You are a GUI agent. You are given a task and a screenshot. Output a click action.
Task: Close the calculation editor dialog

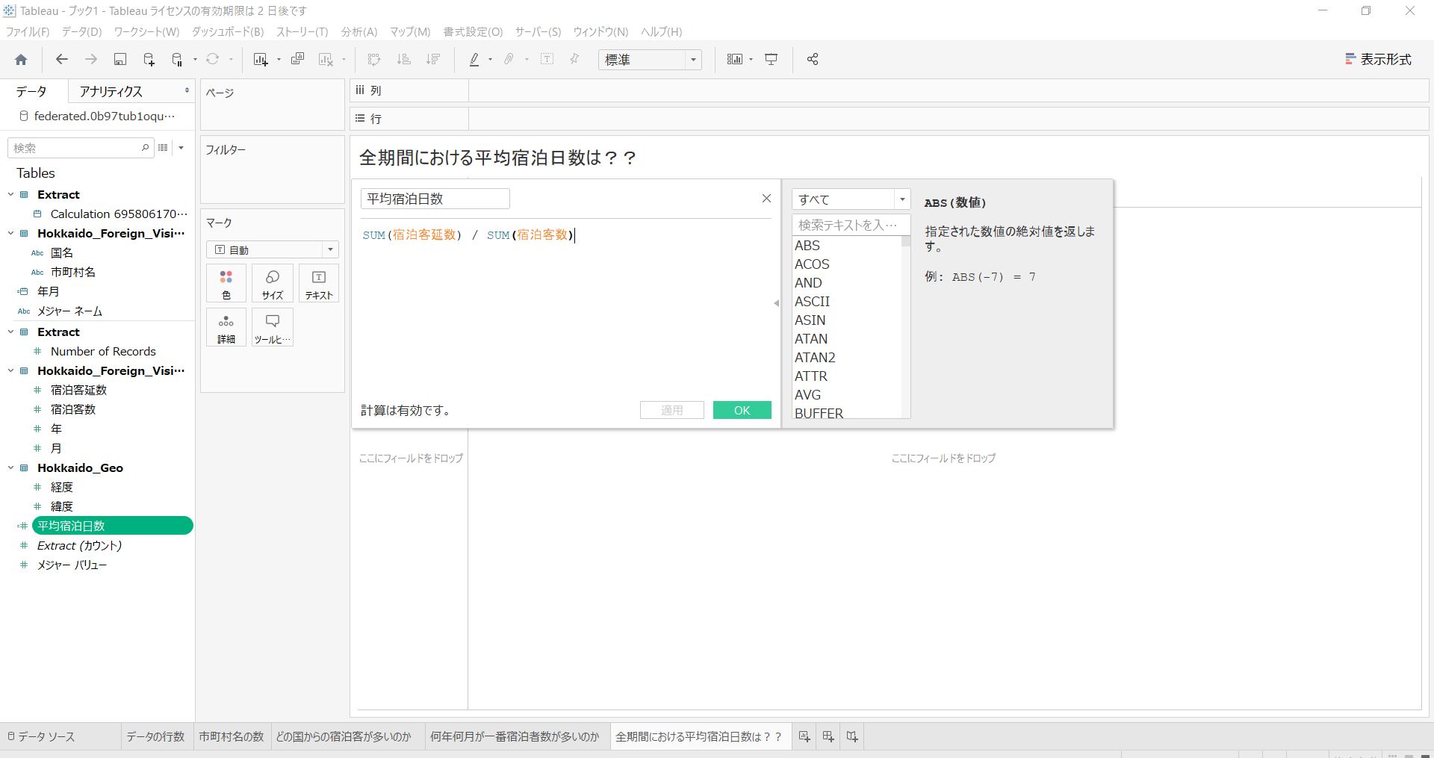click(766, 198)
